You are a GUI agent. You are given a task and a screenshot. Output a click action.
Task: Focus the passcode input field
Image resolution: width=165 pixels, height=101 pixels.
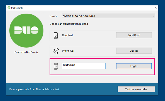[x=84, y=66]
